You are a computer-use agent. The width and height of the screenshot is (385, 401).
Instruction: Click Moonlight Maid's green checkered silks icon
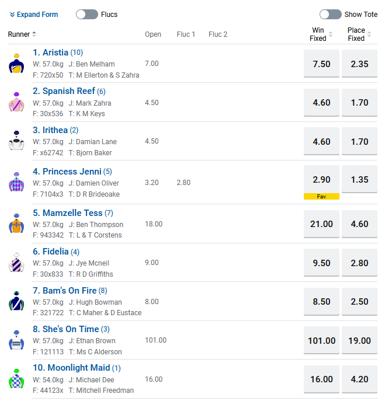[16, 379]
